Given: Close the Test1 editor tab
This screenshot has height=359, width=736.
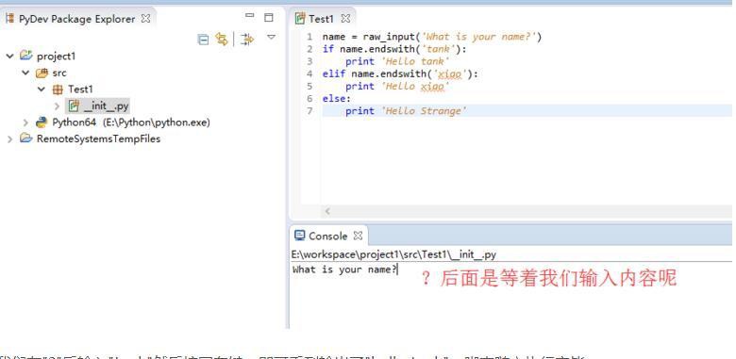Looking at the screenshot, I should tap(345, 19).
